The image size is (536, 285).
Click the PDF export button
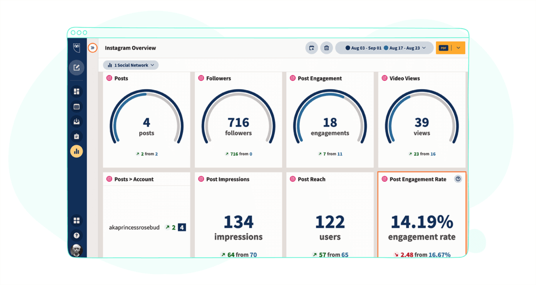444,48
